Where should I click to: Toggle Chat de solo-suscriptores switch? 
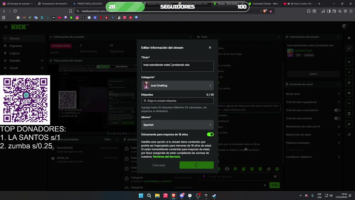[337, 110]
